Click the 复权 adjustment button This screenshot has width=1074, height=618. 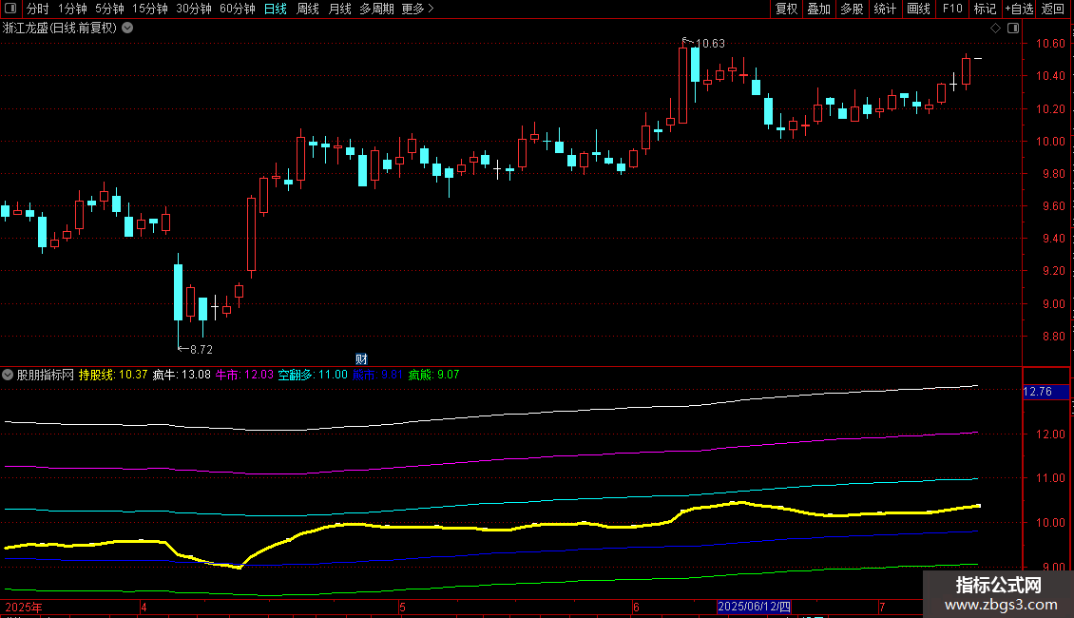point(786,9)
